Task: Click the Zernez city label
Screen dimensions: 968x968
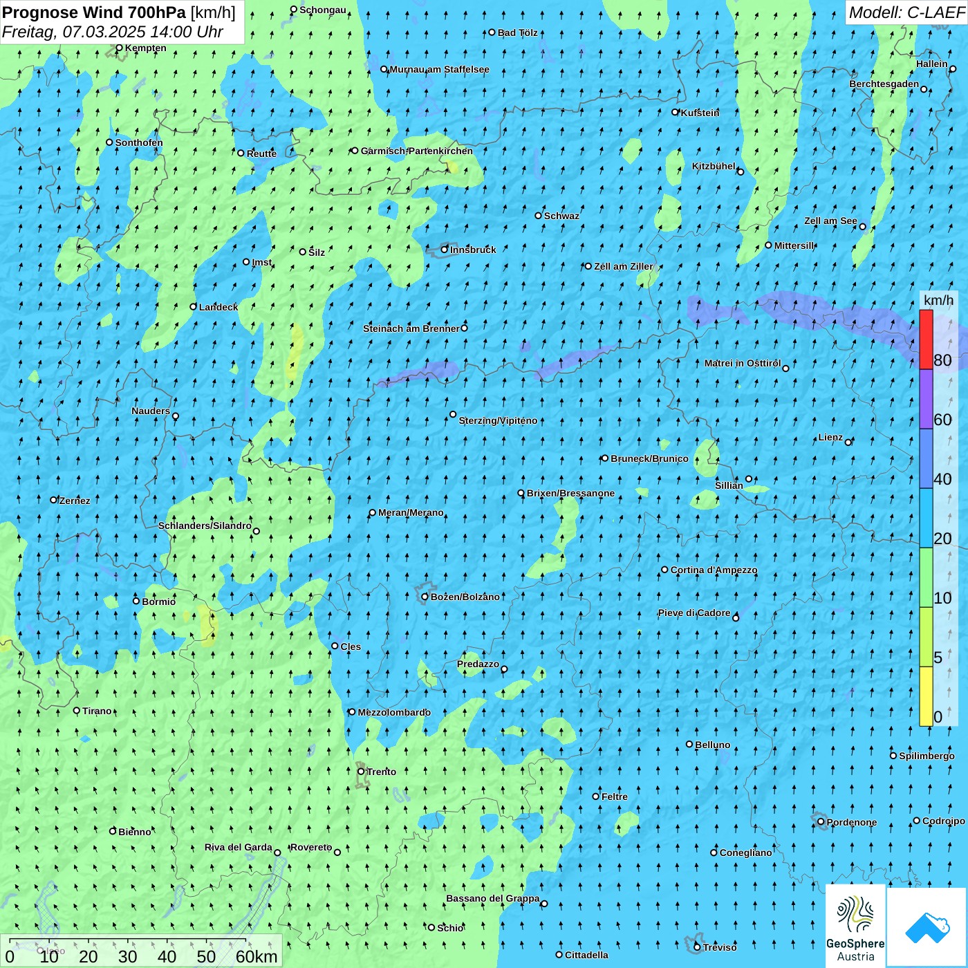Action: point(75,501)
